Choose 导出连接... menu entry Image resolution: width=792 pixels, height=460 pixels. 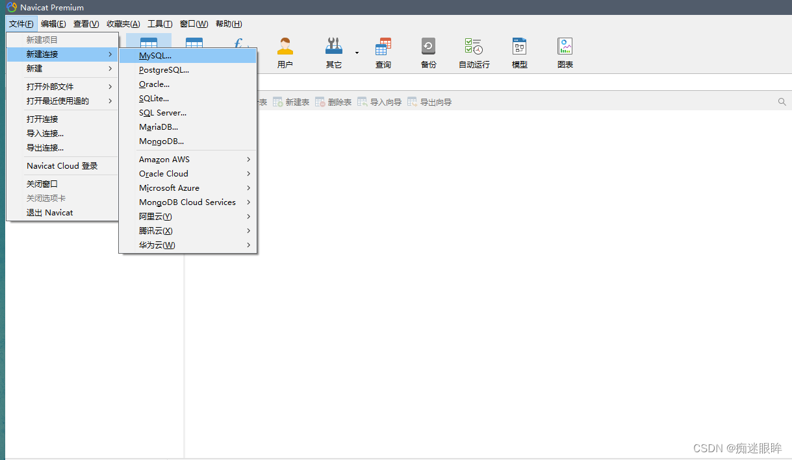(x=62, y=148)
